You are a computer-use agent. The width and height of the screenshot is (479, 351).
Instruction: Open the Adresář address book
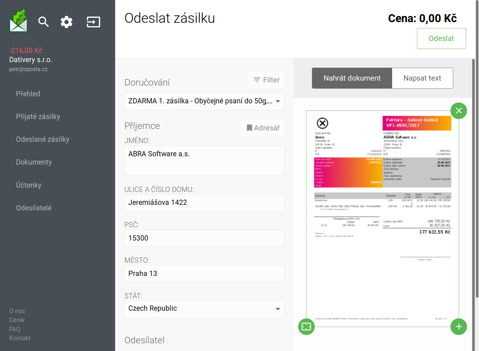point(263,128)
